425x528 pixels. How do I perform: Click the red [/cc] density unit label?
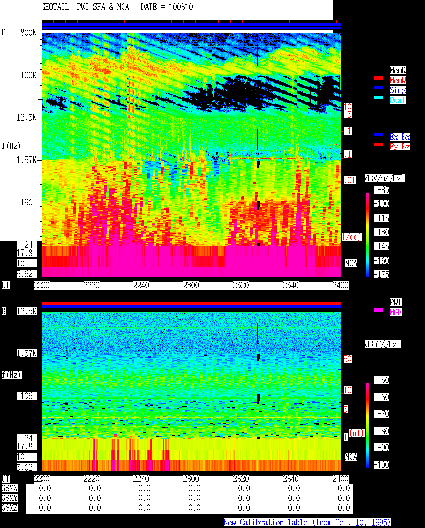coord(352,237)
